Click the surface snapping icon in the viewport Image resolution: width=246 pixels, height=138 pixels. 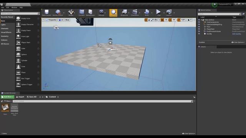(159, 20)
